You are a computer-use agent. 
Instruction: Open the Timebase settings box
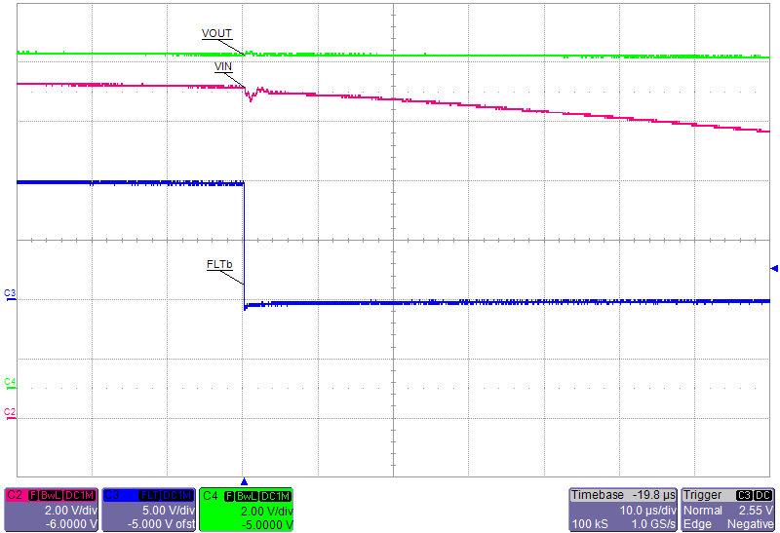622,510
